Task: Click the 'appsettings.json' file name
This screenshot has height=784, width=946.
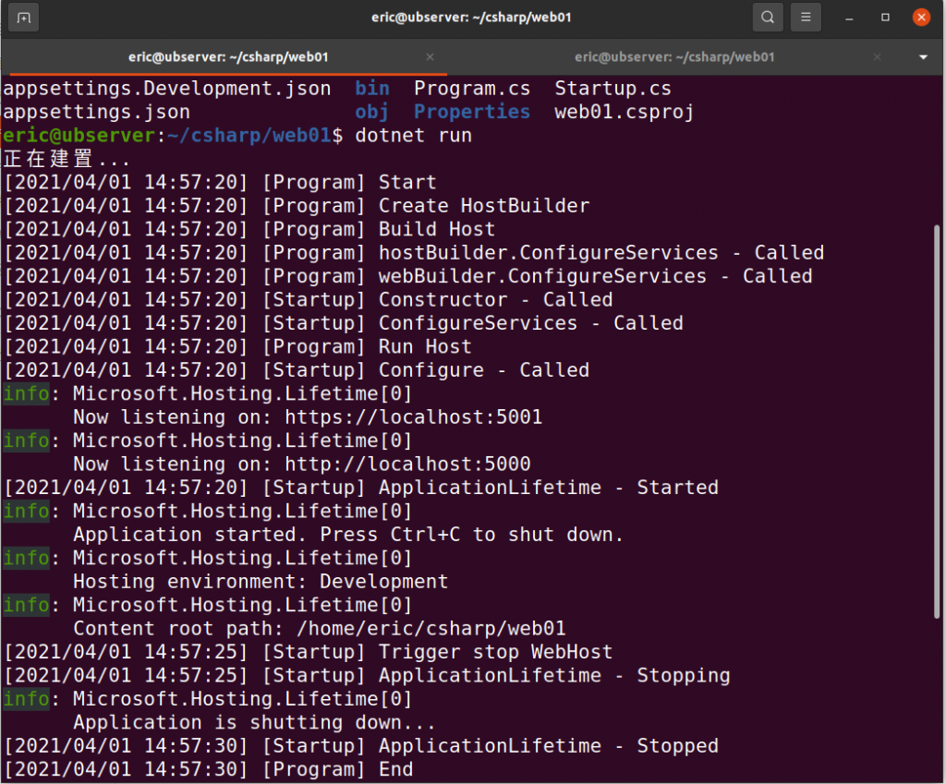Action: (96, 112)
